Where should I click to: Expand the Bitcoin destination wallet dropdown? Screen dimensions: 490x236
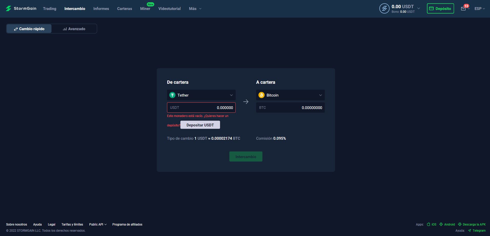point(290,95)
